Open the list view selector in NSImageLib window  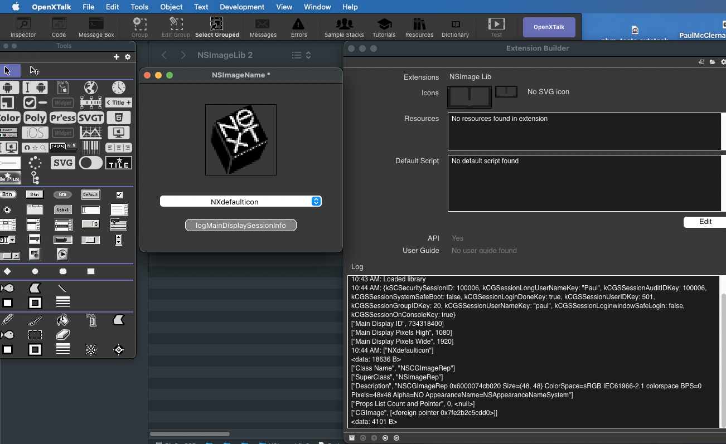point(301,55)
